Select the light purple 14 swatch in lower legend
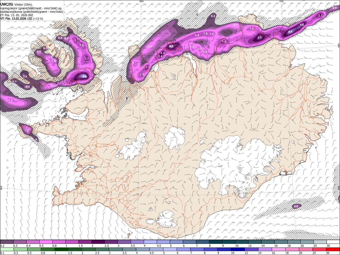The width and height of the screenshot is (340, 255). pos(265,249)
